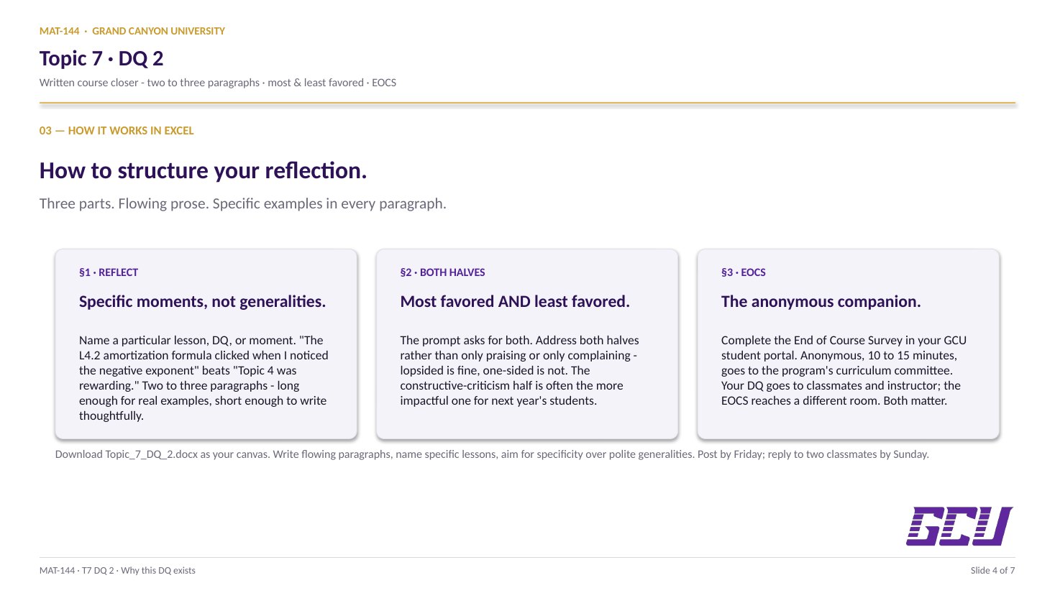
Task: Select the §1 · REFLECT card label
Action: (x=109, y=272)
